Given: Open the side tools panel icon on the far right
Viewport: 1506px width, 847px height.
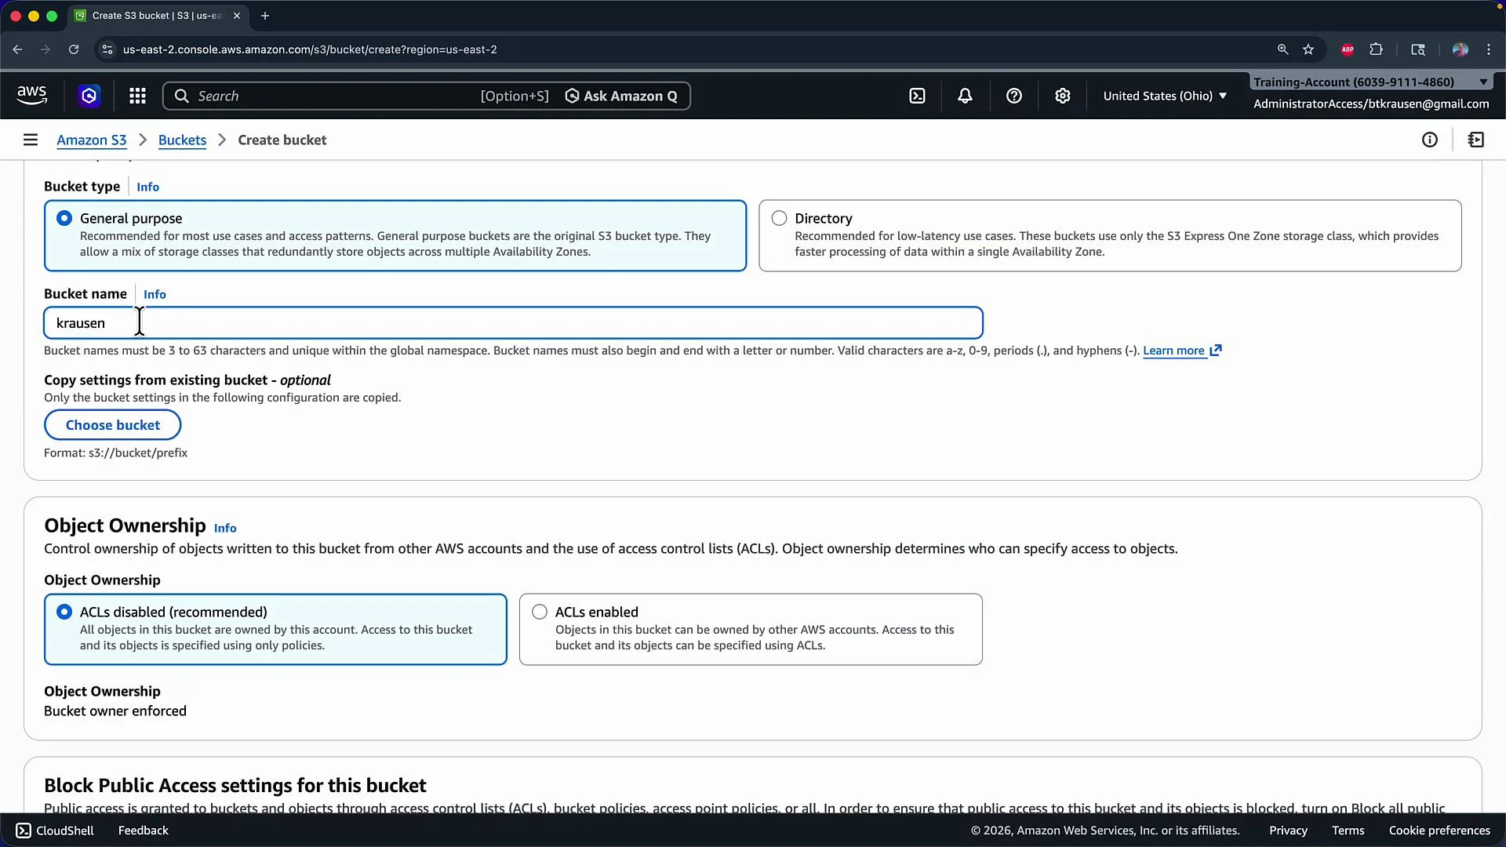Looking at the screenshot, I should tap(1476, 140).
